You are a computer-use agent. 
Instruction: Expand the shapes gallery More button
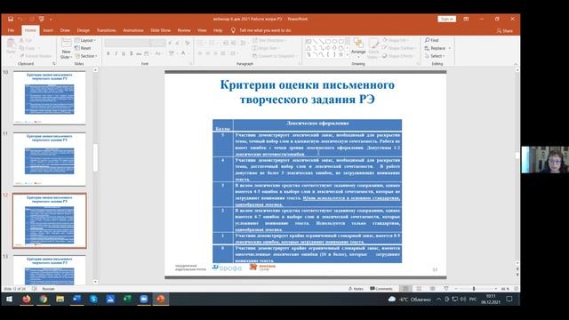pos(348,55)
